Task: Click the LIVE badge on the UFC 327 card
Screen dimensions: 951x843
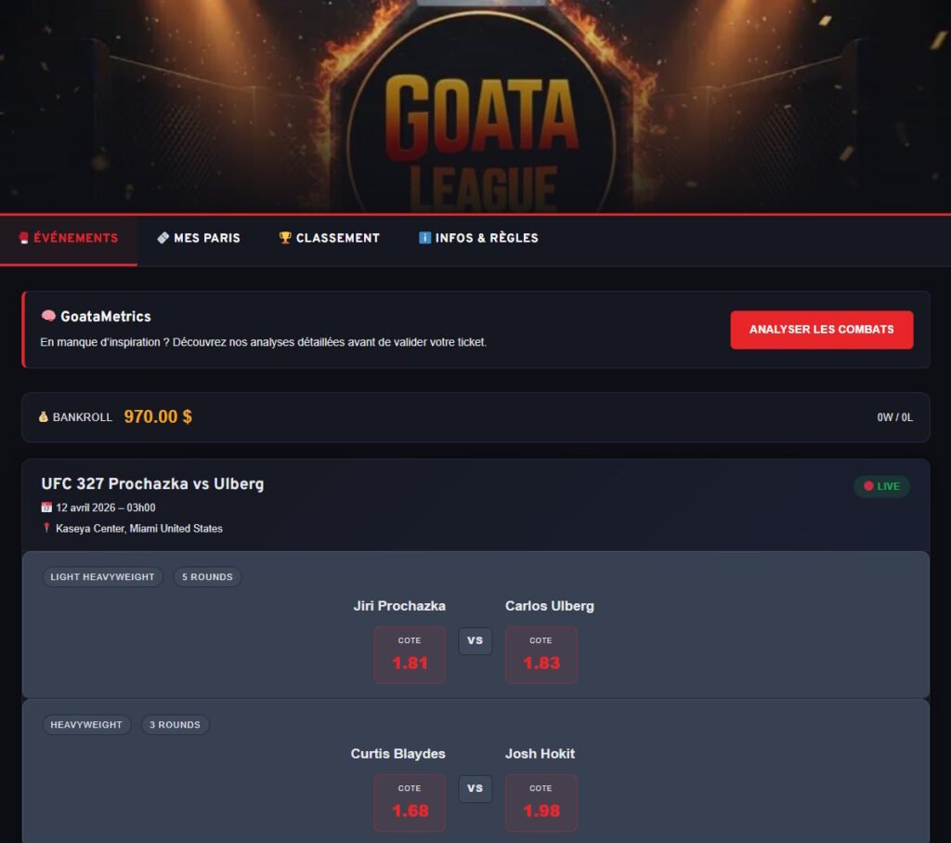Action: click(x=881, y=485)
